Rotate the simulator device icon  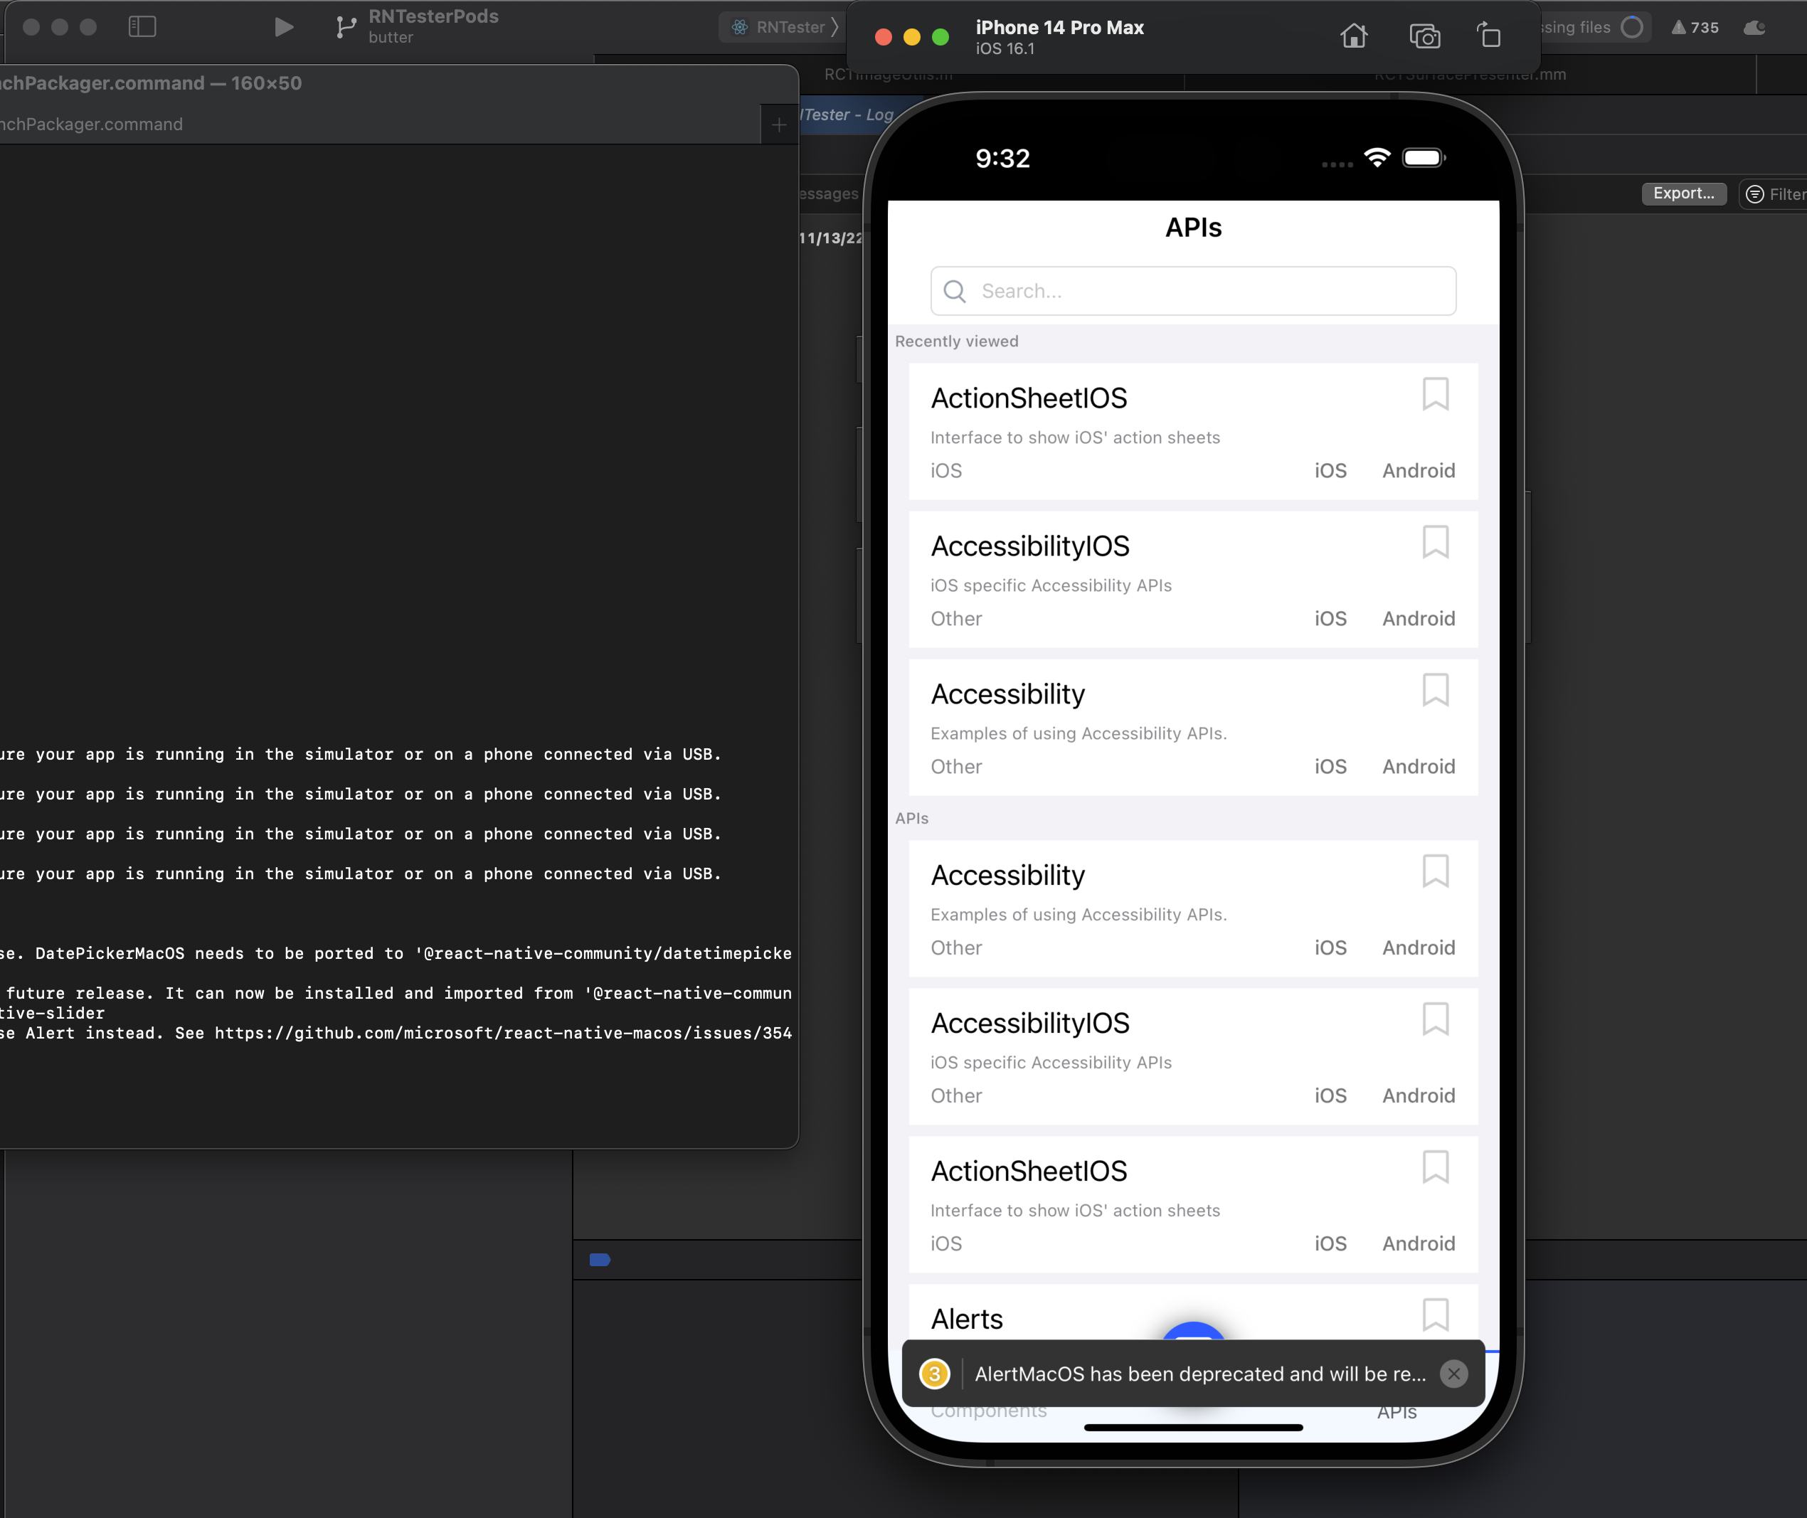pos(1488,36)
